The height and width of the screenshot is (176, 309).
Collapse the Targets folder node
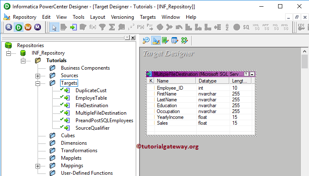point(38,83)
